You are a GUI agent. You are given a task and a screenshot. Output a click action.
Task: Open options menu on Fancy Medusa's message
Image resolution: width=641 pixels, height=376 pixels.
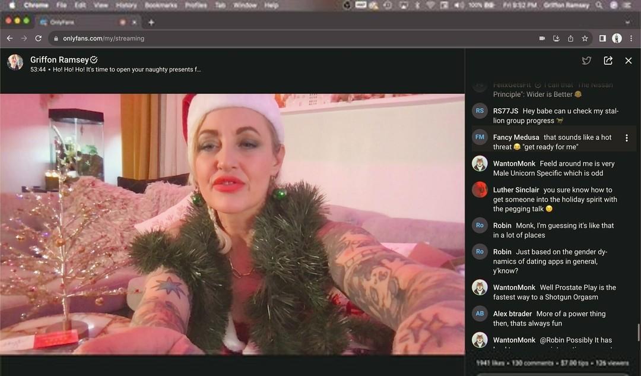(626, 138)
